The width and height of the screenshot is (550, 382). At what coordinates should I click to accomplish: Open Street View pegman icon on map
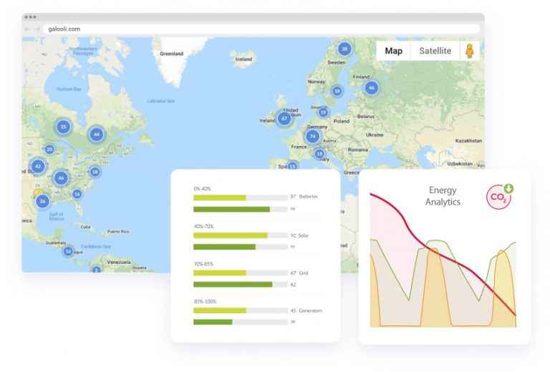click(x=469, y=52)
